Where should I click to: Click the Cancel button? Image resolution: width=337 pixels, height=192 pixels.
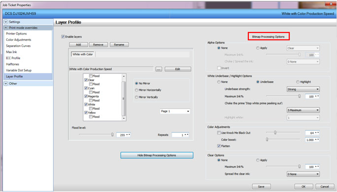[x=325, y=187]
